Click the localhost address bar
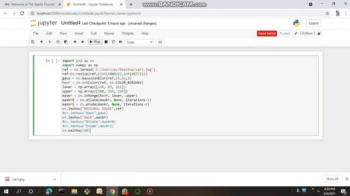The height and width of the screenshot is (196, 350). [176, 13]
